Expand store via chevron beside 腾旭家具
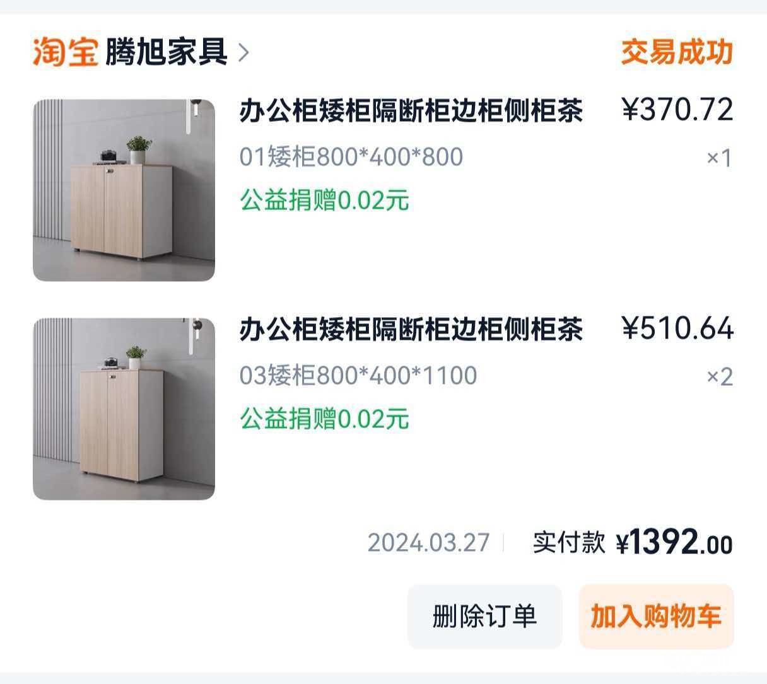Screen dimensions: 767x684 [x=243, y=52]
